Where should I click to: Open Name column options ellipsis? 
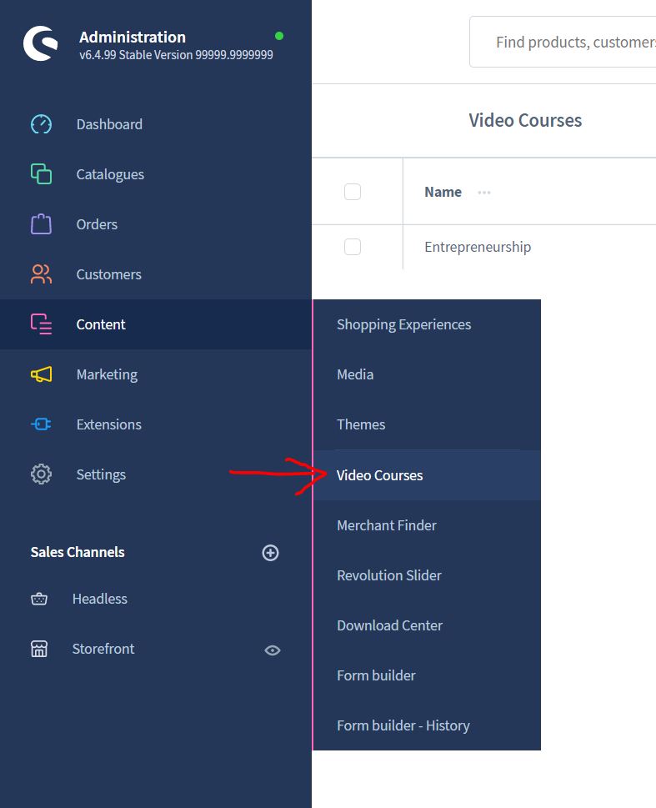484,193
